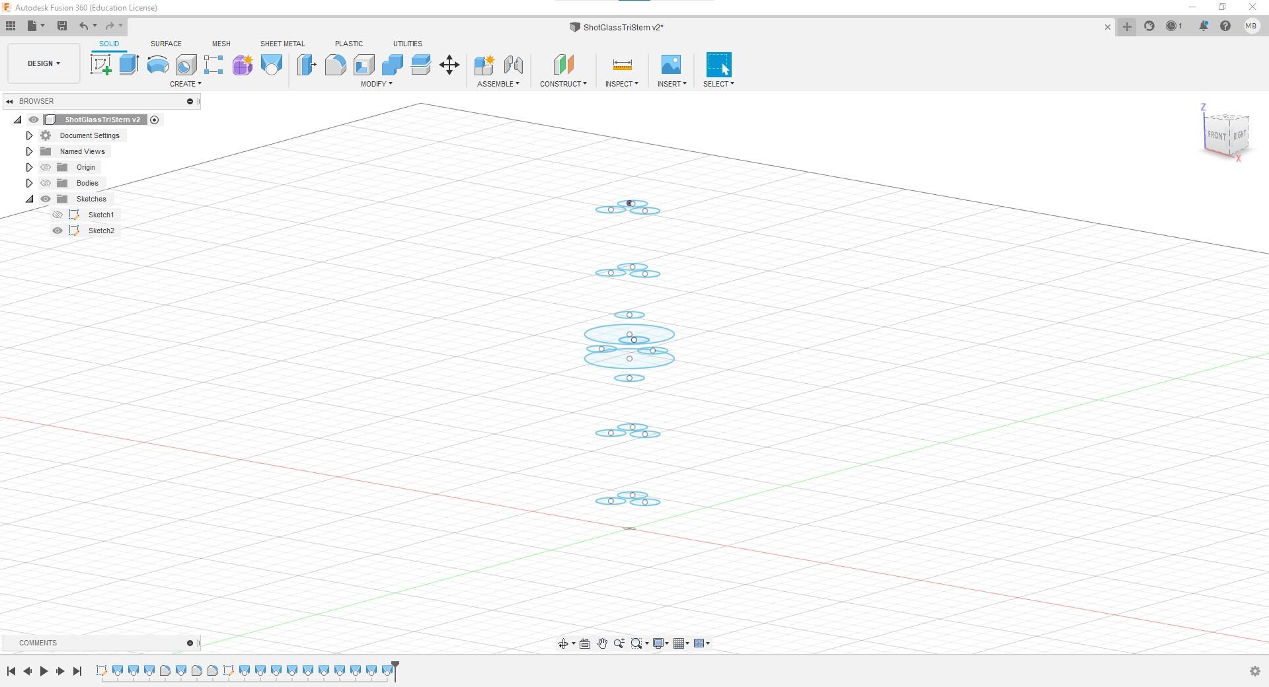
Task: Select the Create Sketch tool
Action: [100, 65]
